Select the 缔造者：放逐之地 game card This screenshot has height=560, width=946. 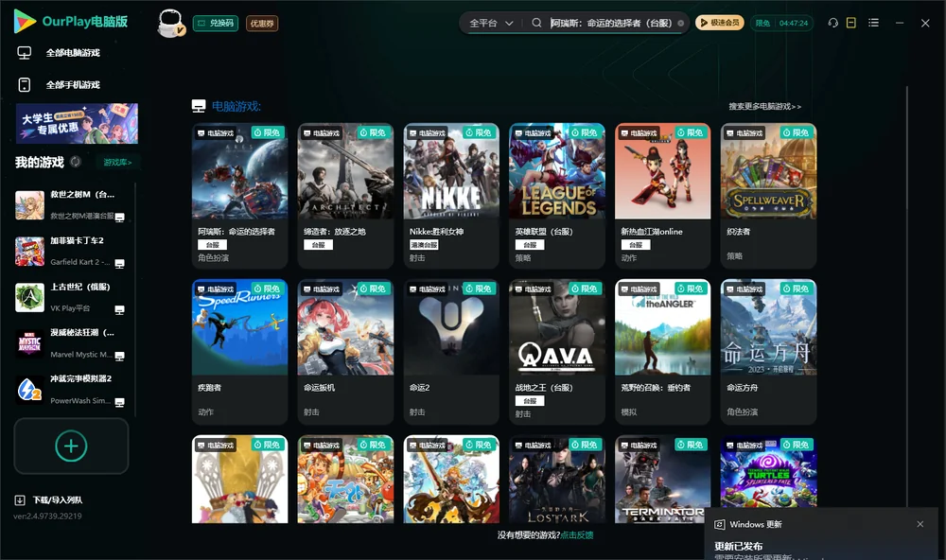pyautogui.click(x=345, y=196)
